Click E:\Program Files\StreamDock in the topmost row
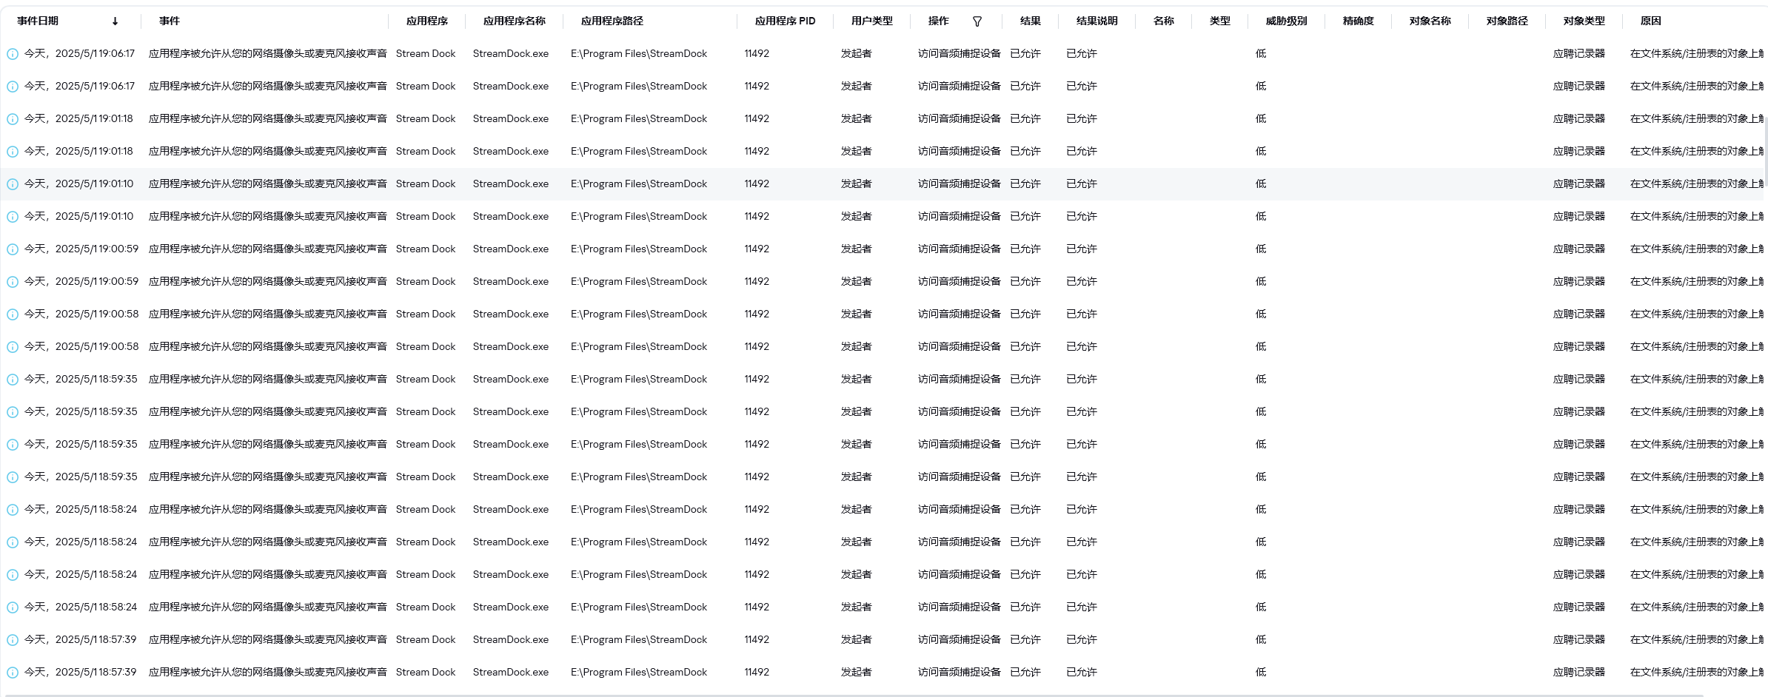Screen dimensions: 1768x697 pyautogui.click(x=639, y=54)
